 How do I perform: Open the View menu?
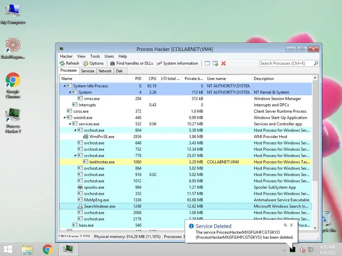point(81,56)
